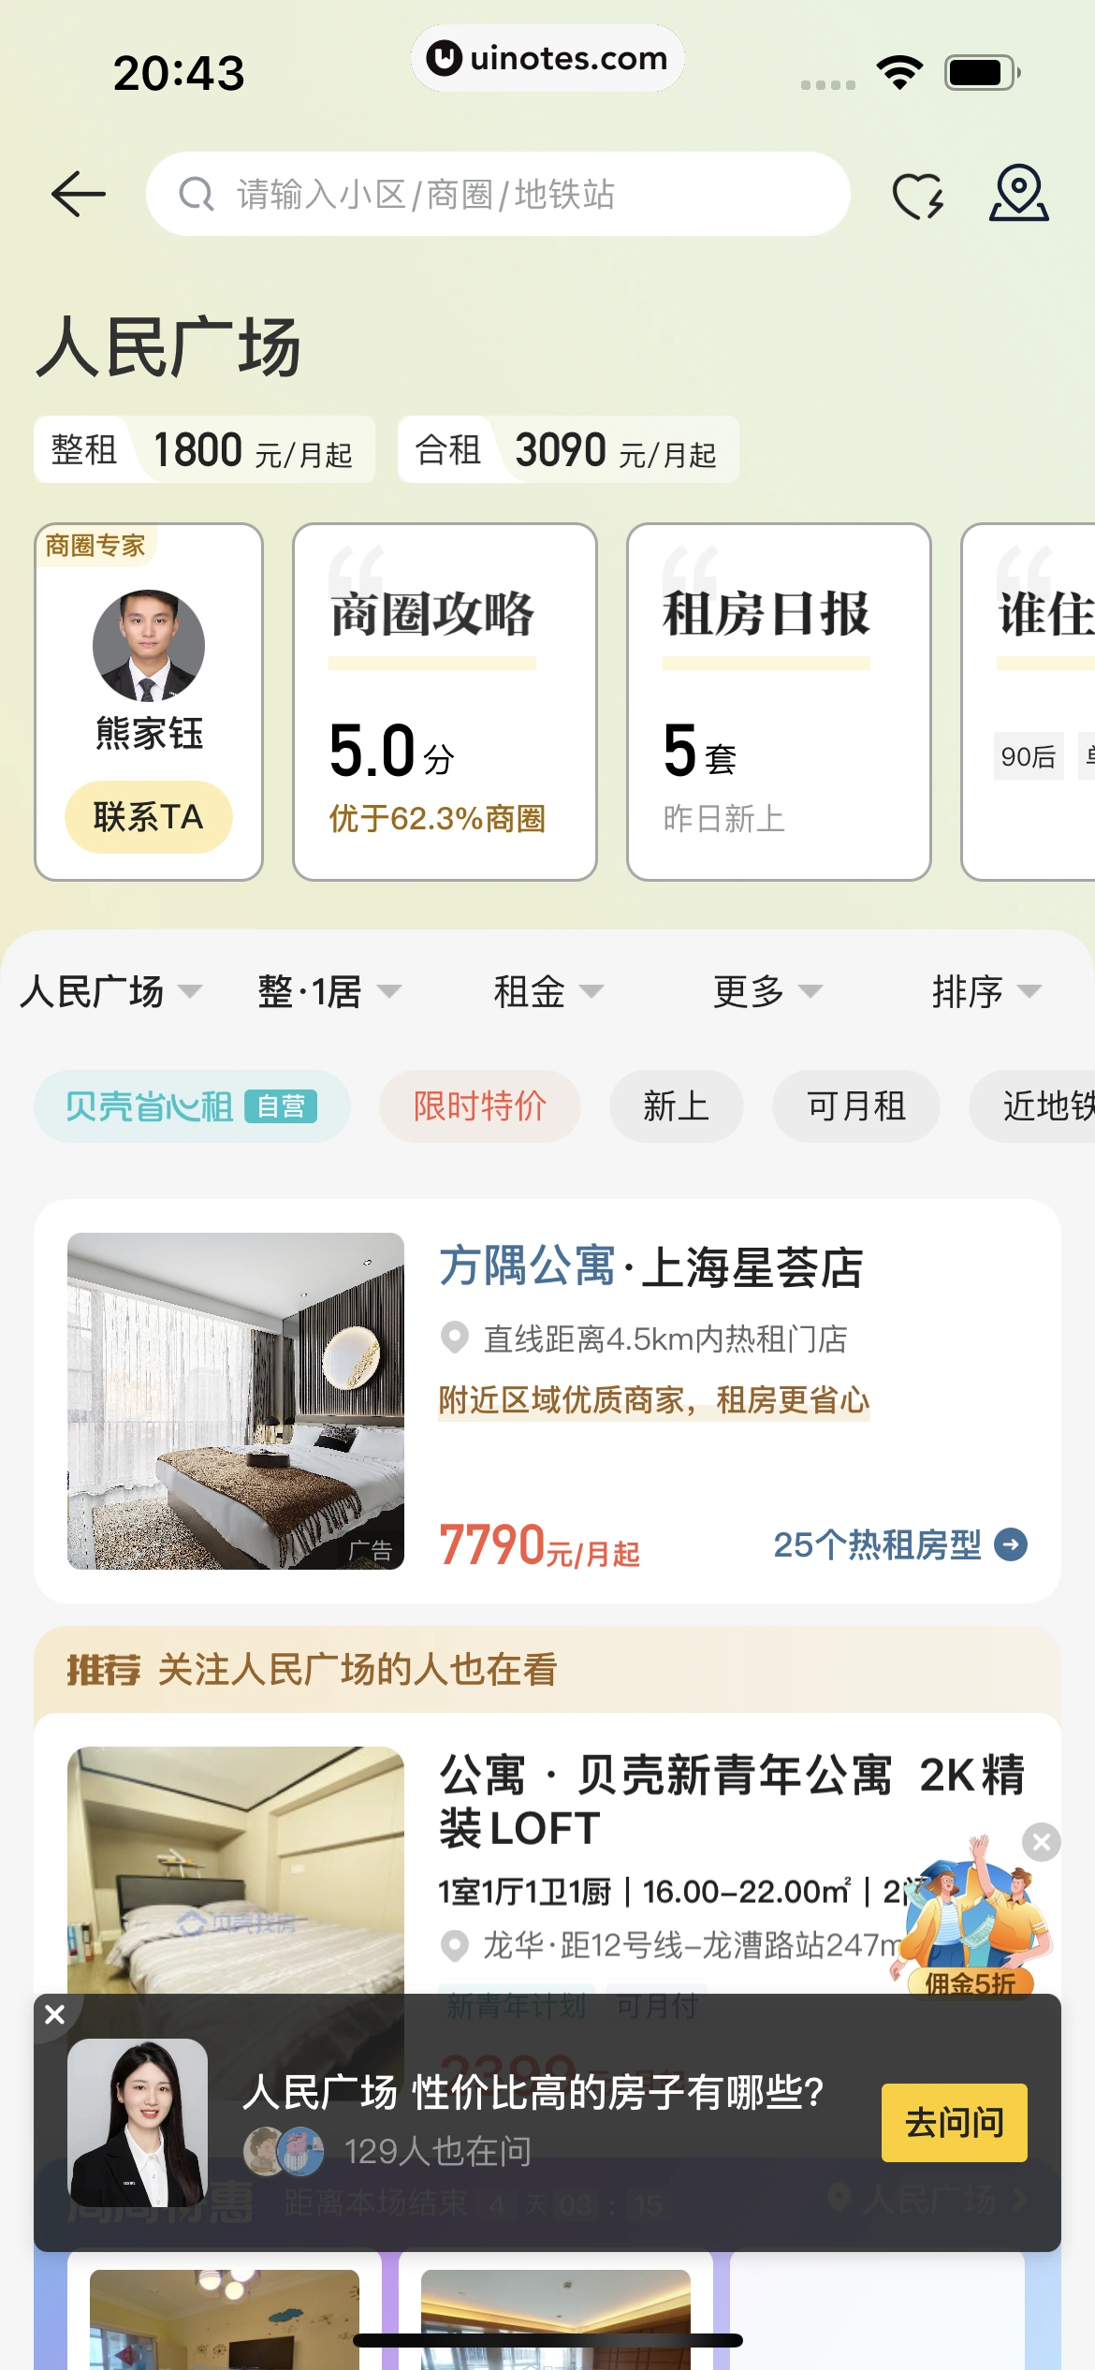
Task: Toggle the 限时特价 filter chip
Action: pos(480,1106)
